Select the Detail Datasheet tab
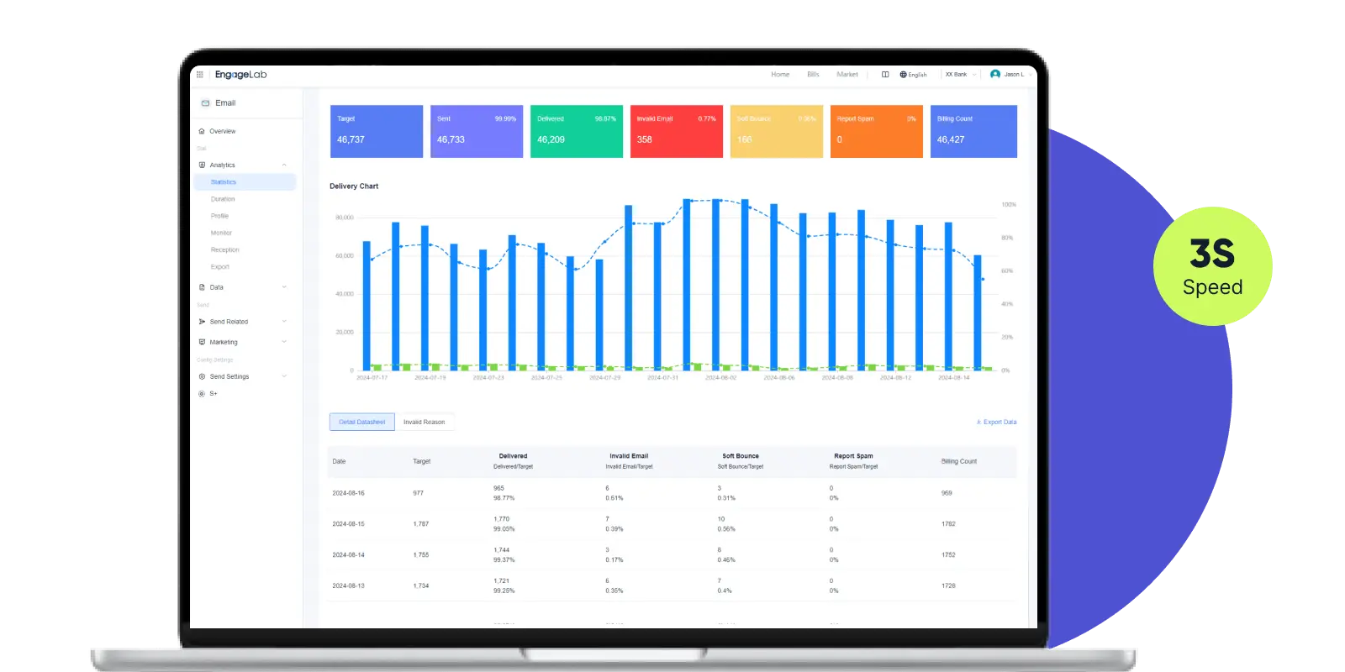Screen dimensions: 1345x672 click(x=361, y=422)
